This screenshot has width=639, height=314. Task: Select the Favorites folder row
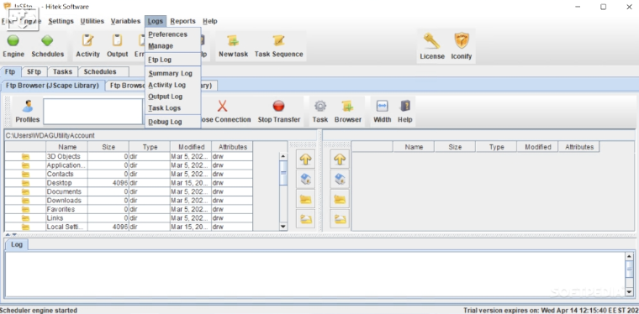(129, 209)
